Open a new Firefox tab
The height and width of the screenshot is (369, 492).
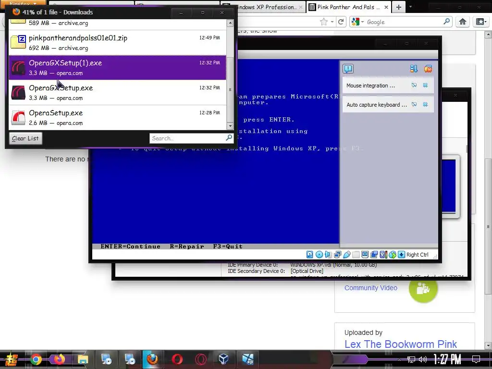pyautogui.click(x=398, y=7)
